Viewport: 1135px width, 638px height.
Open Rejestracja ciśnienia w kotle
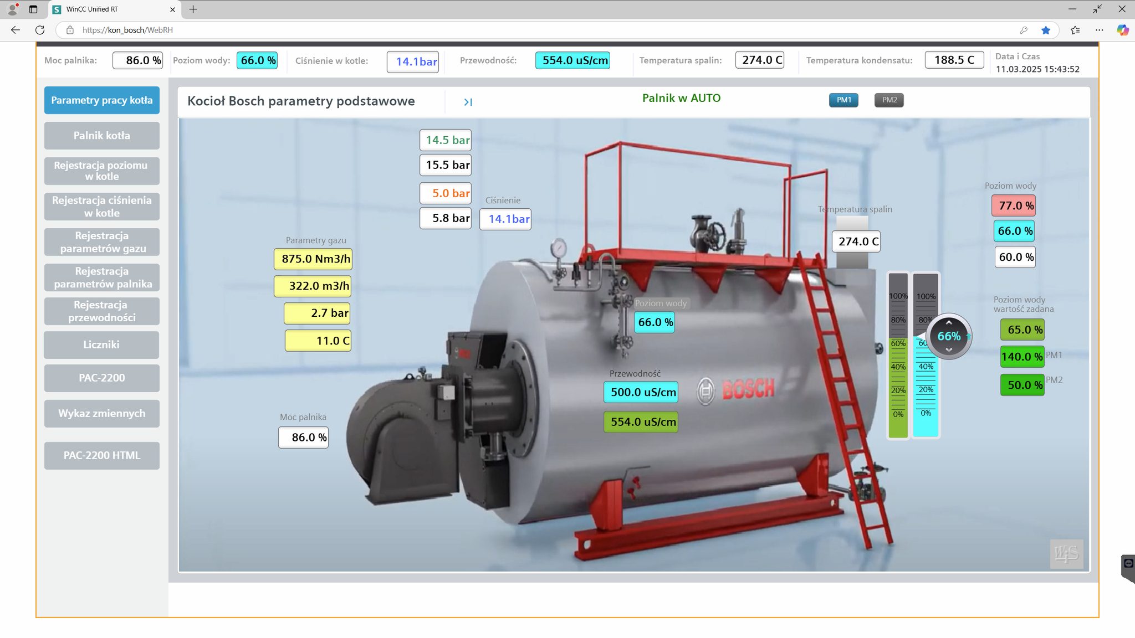pos(102,207)
